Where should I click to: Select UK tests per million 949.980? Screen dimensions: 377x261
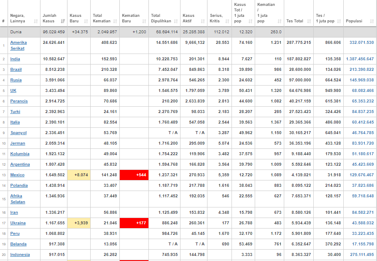tap(333, 91)
